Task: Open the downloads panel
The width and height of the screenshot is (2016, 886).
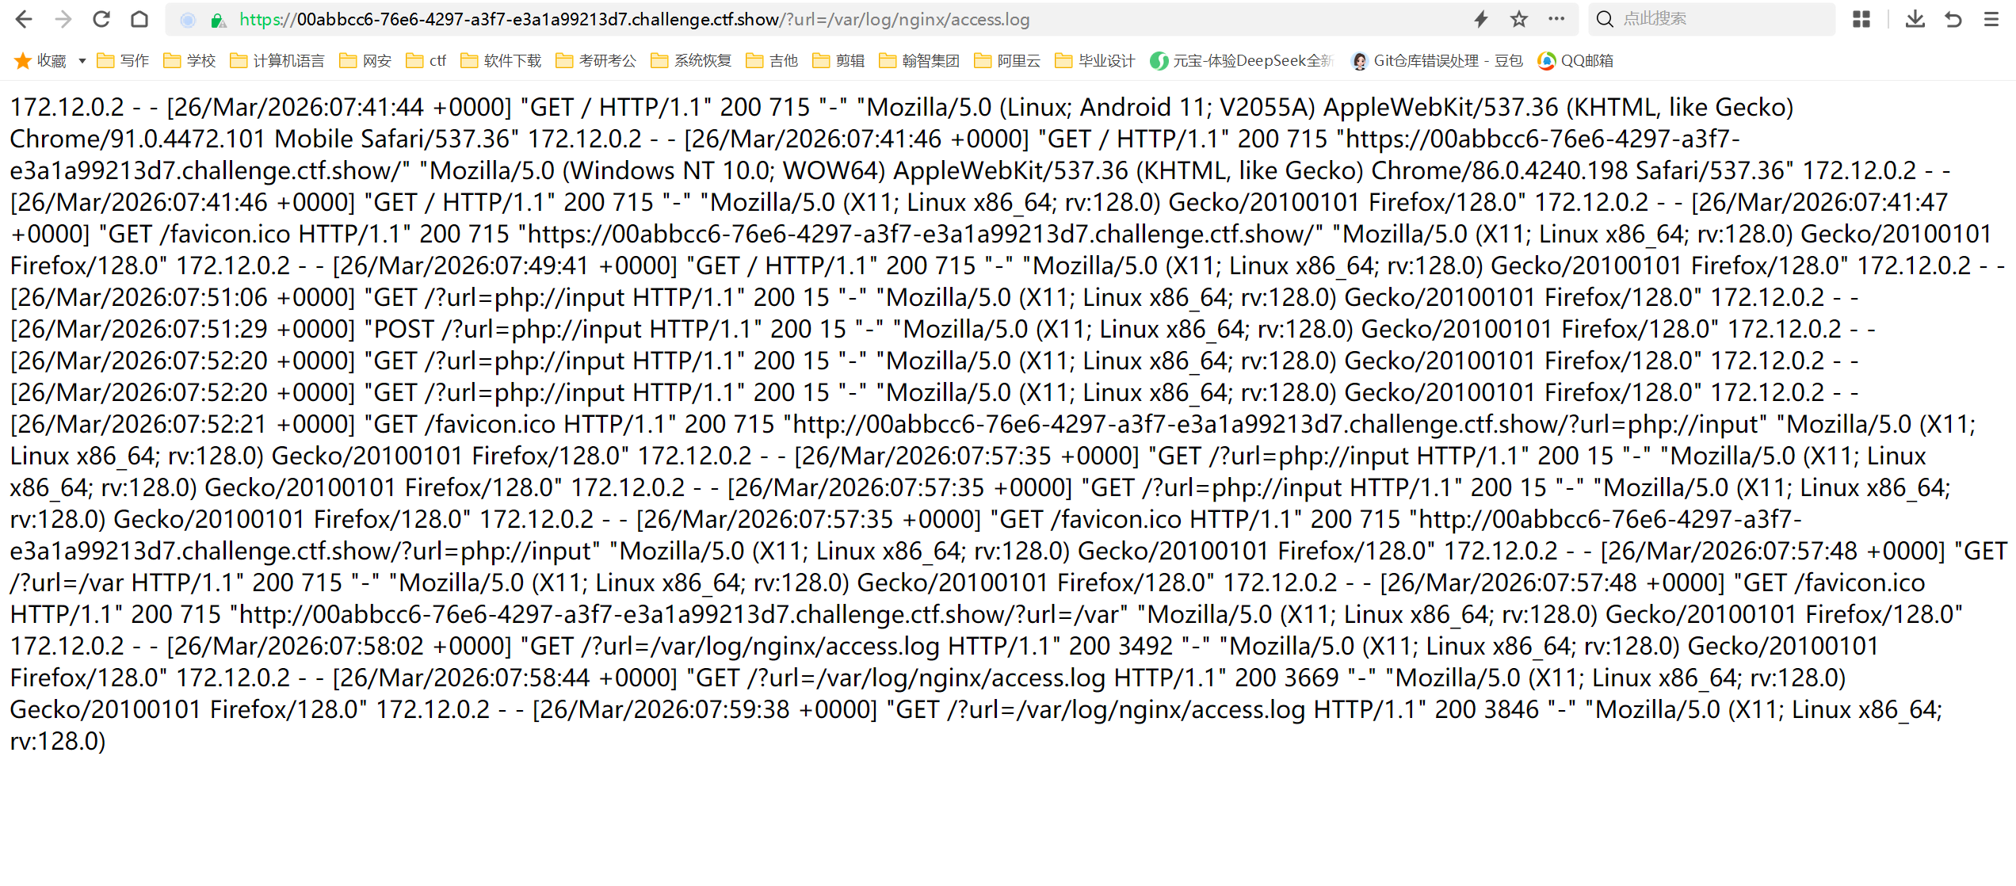Action: point(1915,19)
